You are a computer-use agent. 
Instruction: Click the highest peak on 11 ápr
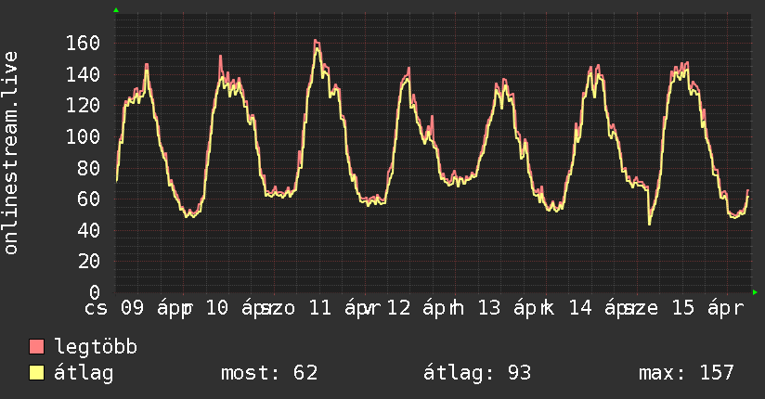point(316,41)
